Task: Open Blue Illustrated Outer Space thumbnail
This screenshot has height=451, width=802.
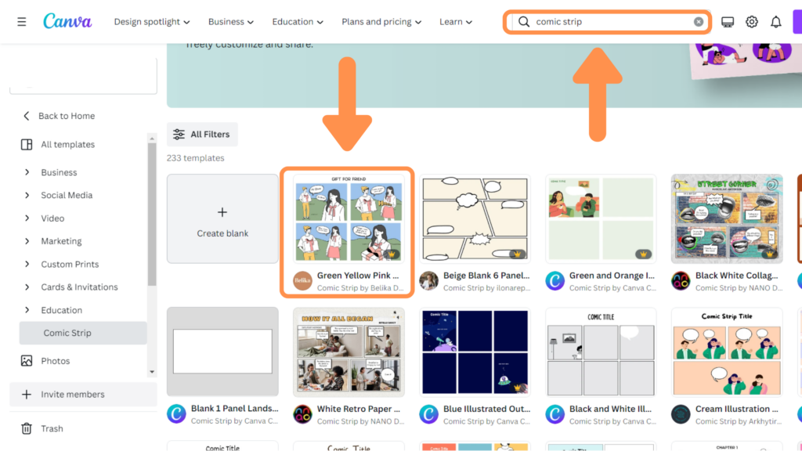Action: [475, 352]
